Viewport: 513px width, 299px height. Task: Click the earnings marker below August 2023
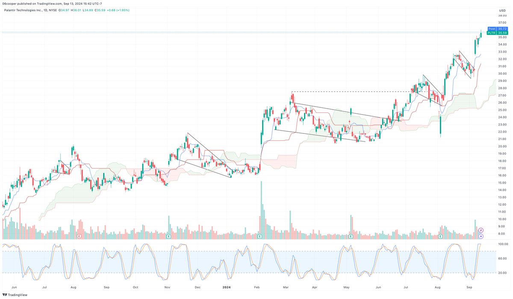point(79,236)
